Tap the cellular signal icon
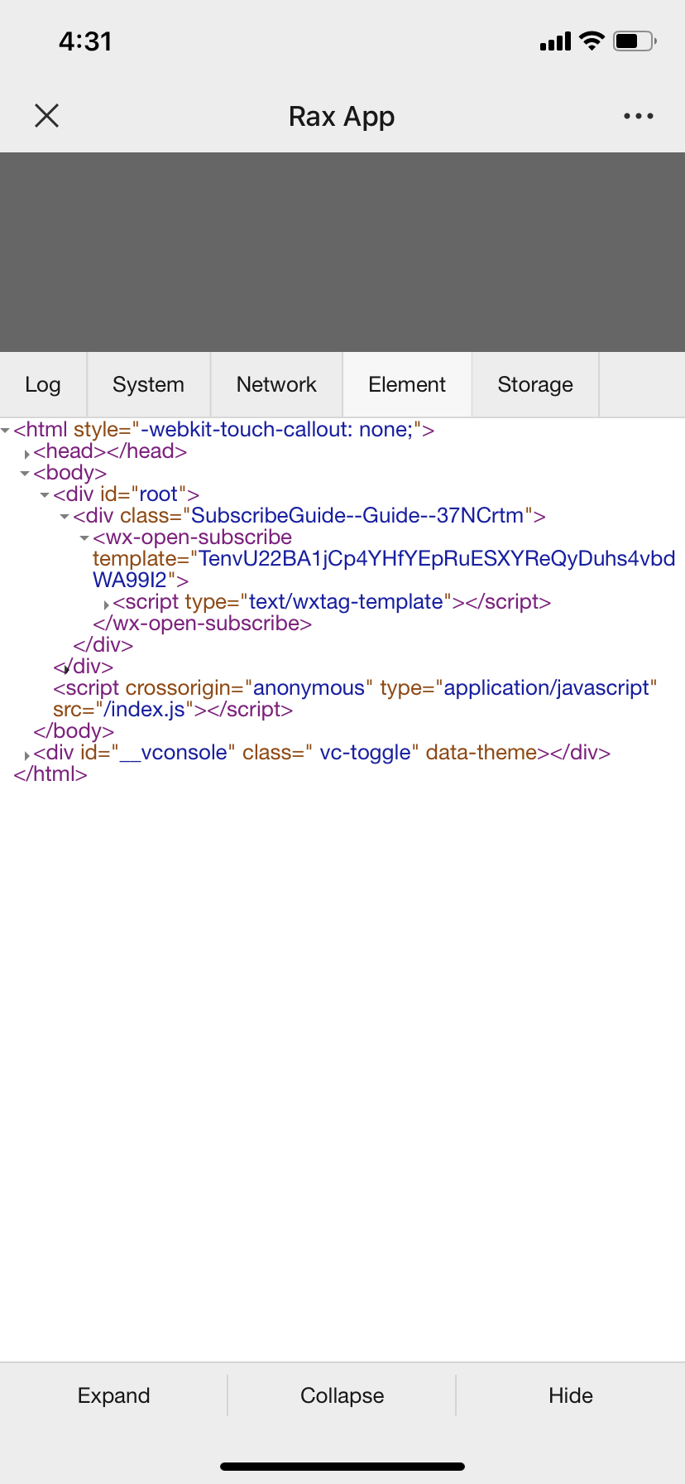This screenshot has width=685, height=1484. (x=555, y=41)
